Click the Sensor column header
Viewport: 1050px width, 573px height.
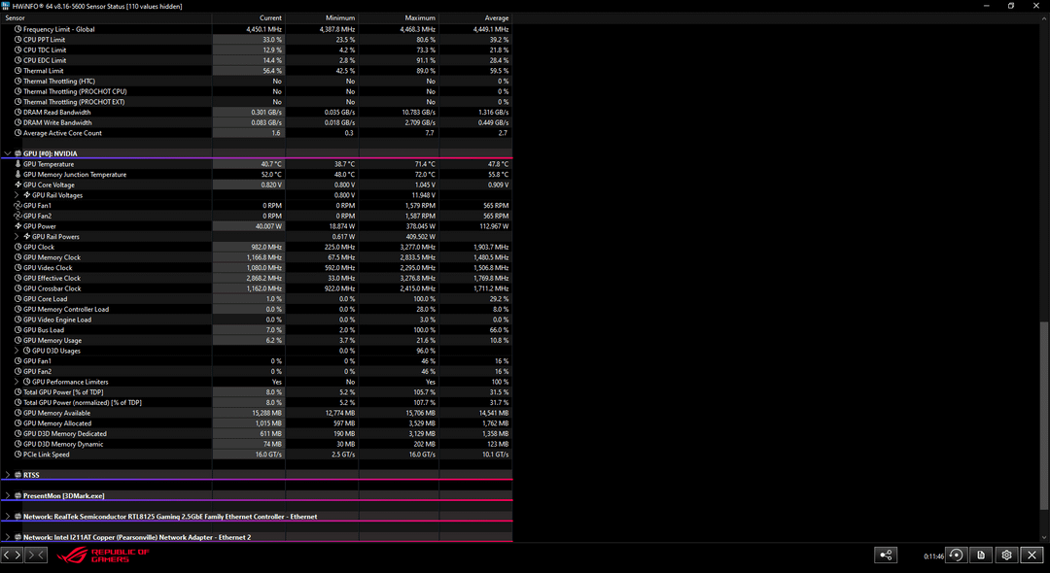(107, 18)
